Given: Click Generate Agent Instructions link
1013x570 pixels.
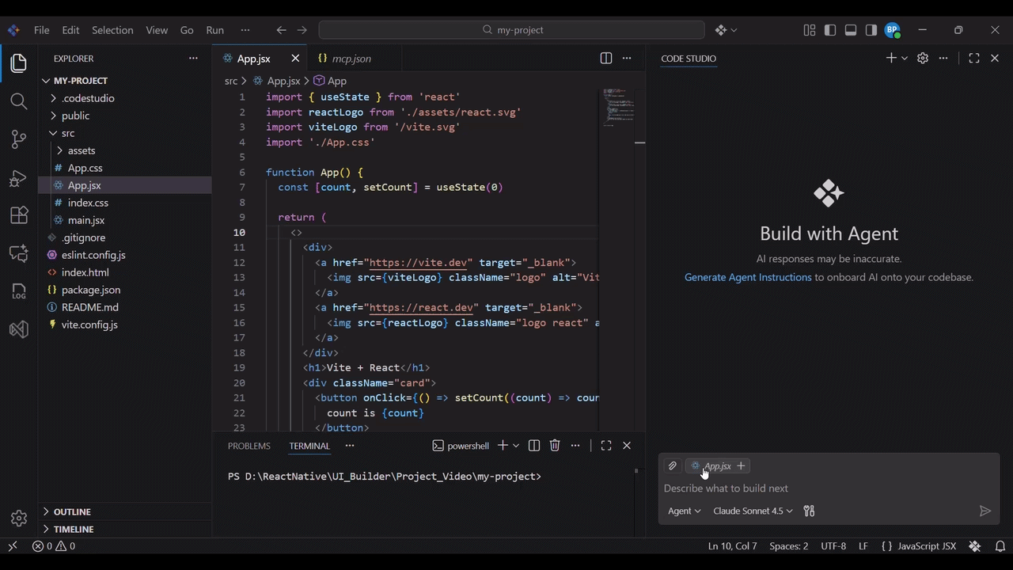Looking at the screenshot, I should tap(748, 277).
